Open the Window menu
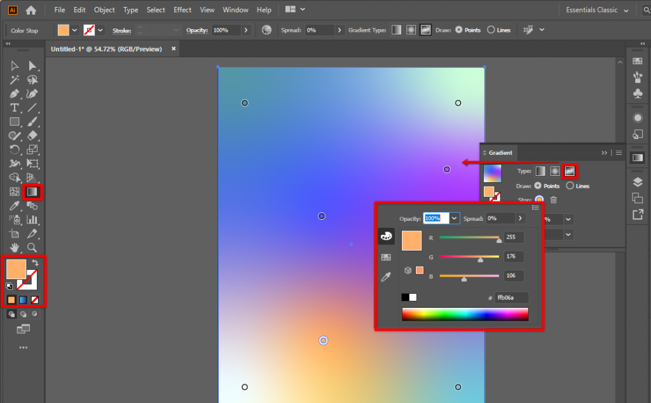The height and width of the screenshot is (403, 651). (x=235, y=10)
